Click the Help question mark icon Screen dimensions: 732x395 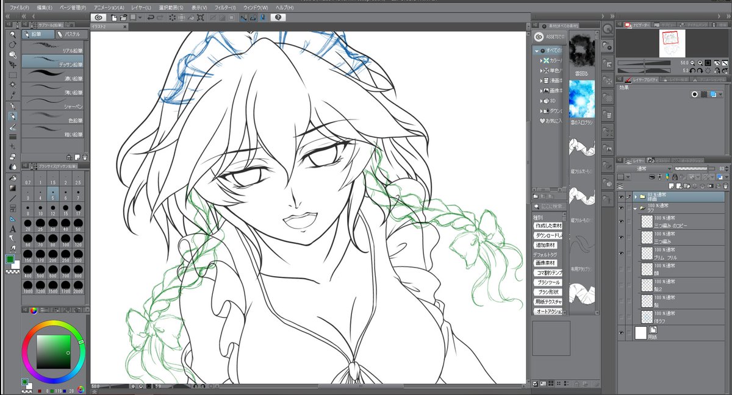[x=278, y=18]
